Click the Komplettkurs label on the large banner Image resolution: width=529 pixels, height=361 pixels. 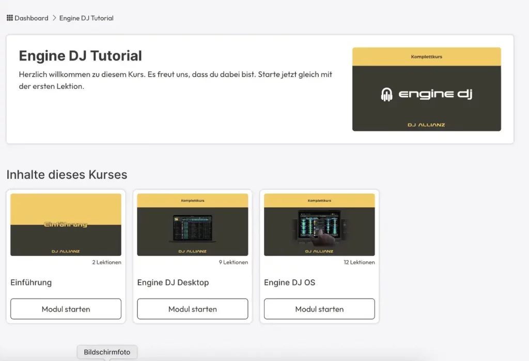(426, 57)
